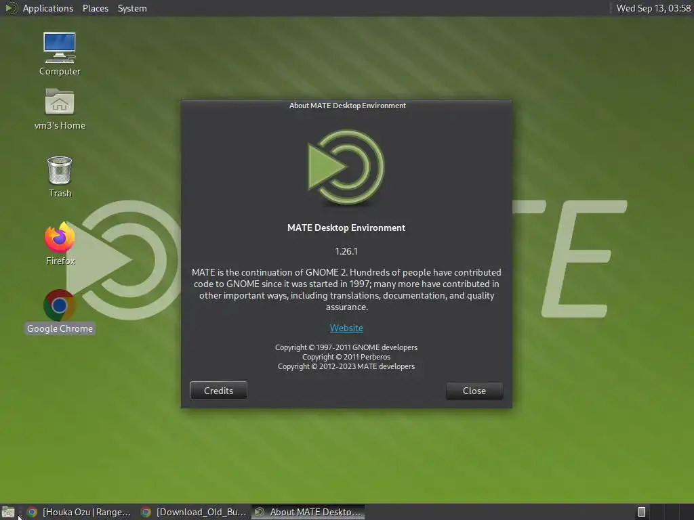Click 'Copyright © 1997-2011 GNOME developers' line
This screenshot has height=520, width=694.
click(x=346, y=347)
